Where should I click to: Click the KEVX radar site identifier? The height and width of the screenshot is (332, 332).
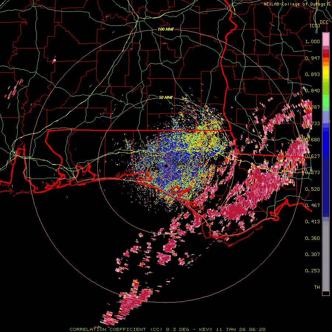coord(207,329)
